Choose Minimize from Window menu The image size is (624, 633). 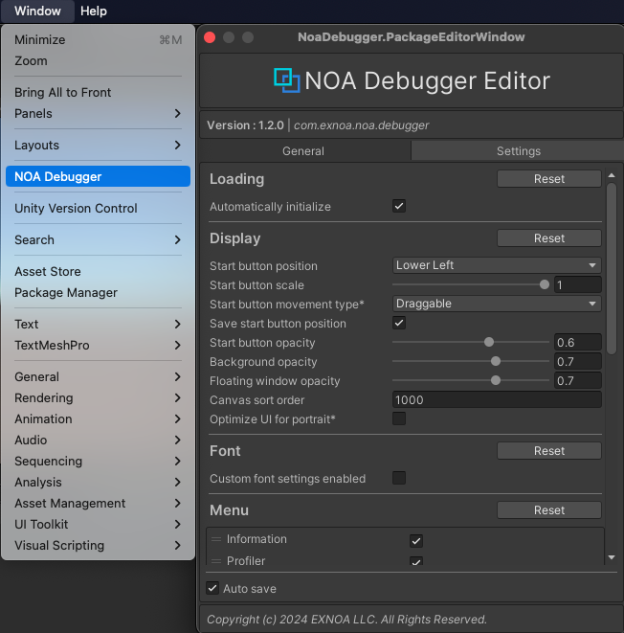coord(98,39)
